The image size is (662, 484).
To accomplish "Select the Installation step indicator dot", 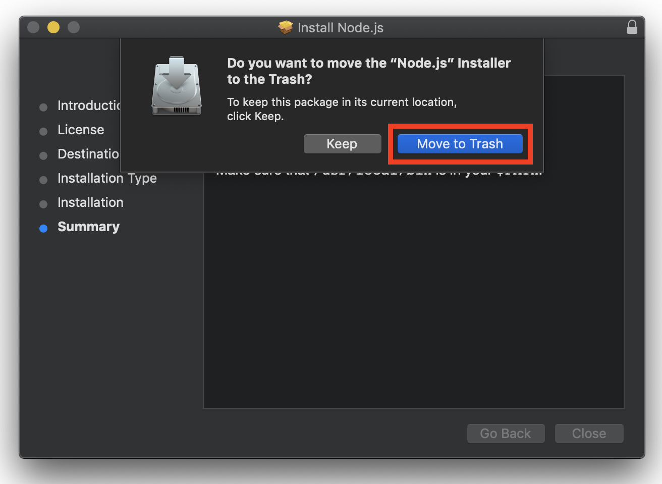I will click(x=43, y=204).
